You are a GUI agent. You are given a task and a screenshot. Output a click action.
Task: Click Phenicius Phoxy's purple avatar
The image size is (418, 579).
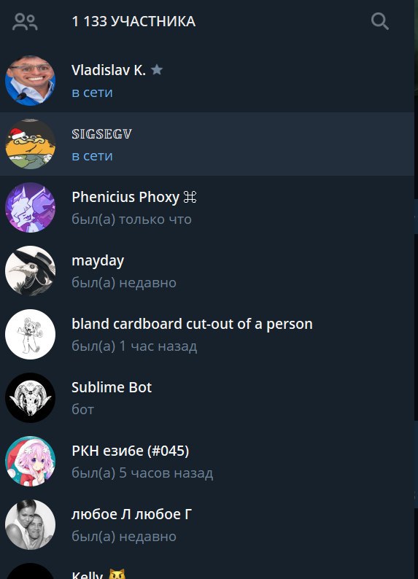31,208
